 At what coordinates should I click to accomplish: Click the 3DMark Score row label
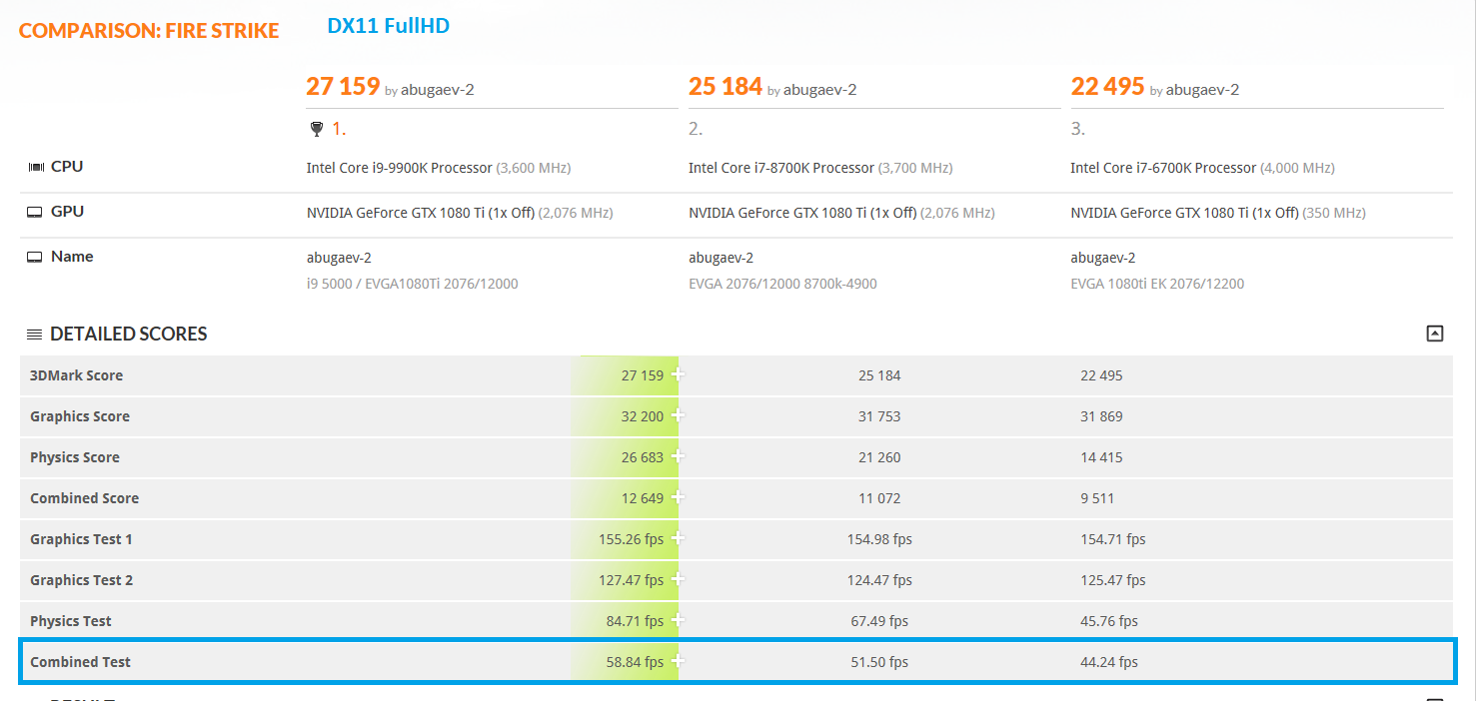77,375
